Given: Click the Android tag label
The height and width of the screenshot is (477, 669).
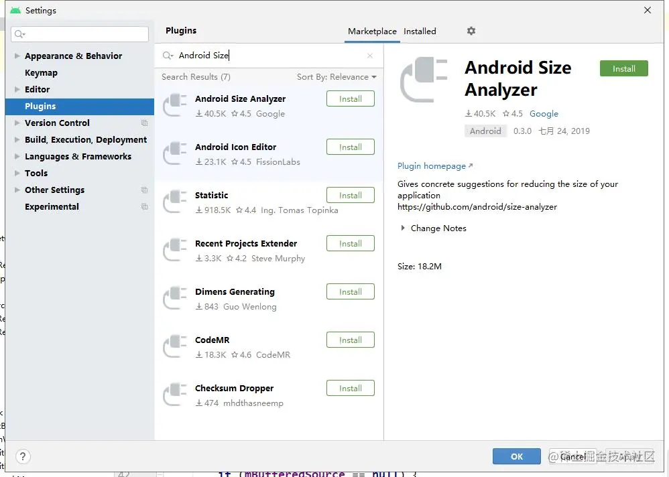Looking at the screenshot, I should pos(485,131).
